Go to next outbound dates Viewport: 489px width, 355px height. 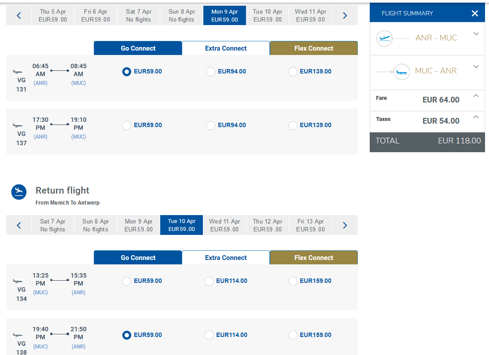click(345, 15)
